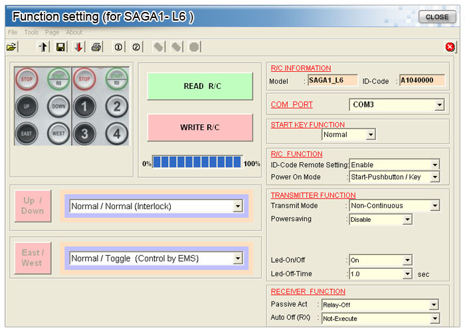
Task: Open the East/West Toggle mode combo box
Action: [x=156, y=258]
